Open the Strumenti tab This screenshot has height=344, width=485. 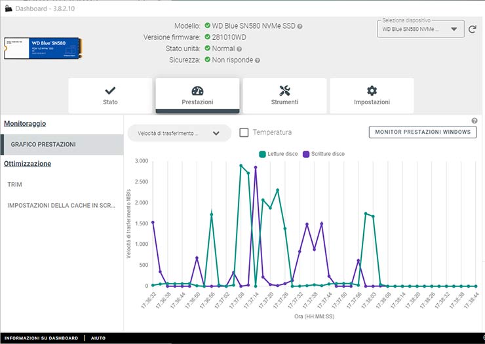pos(284,96)
